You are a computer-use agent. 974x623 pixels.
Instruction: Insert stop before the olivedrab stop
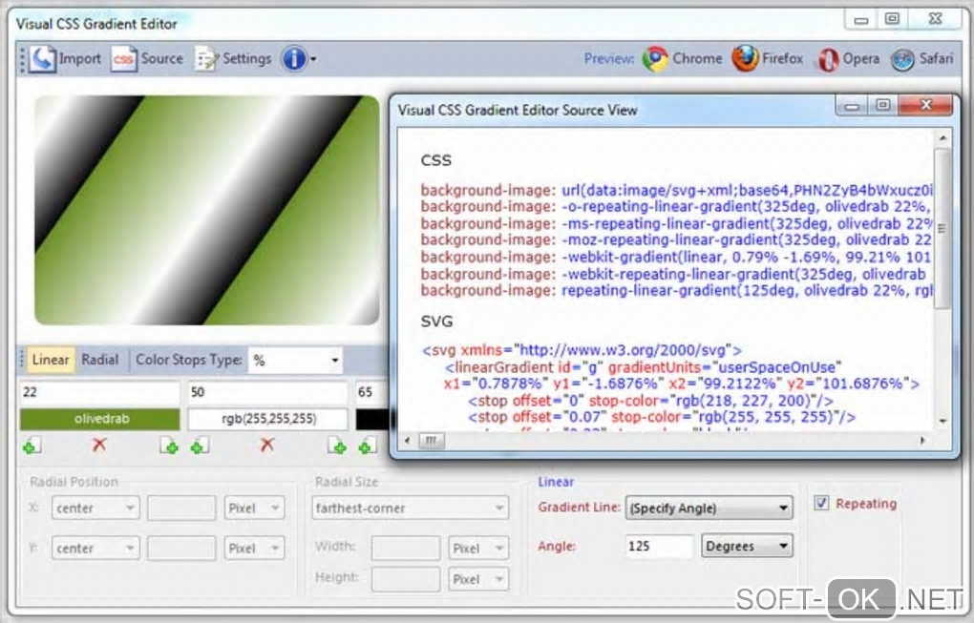point(32,445)
